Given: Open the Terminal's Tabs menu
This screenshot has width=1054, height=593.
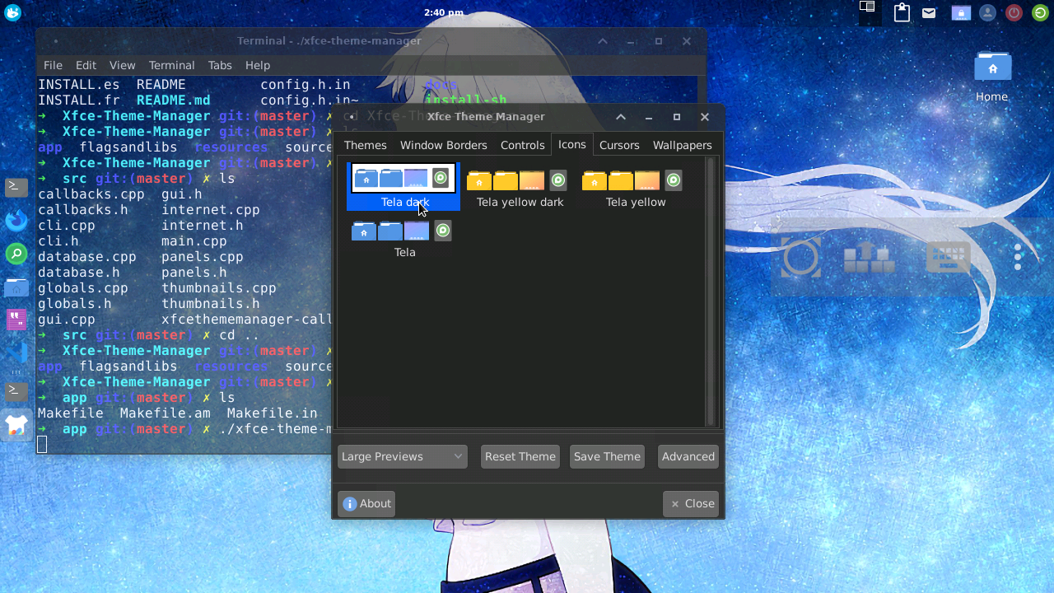Looking at the screenshot, I should pyautogui.click(x=219, y=65).
